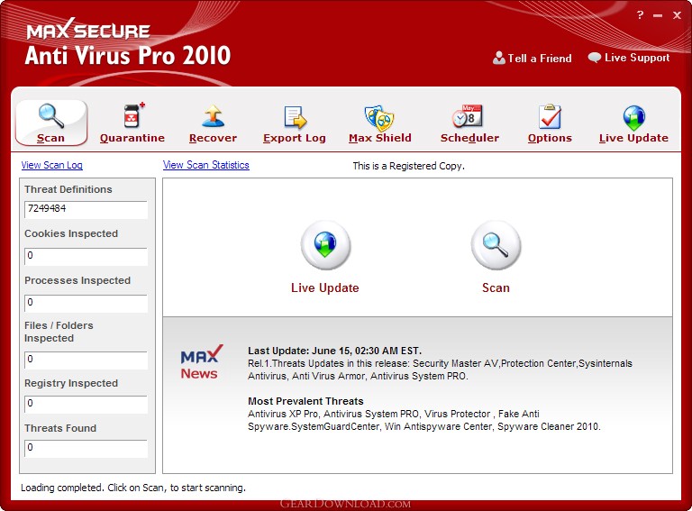Viewport: 692px width, 511px height.
Task: Click the 'Processes Inspected' label
Action: pos(77,280)
